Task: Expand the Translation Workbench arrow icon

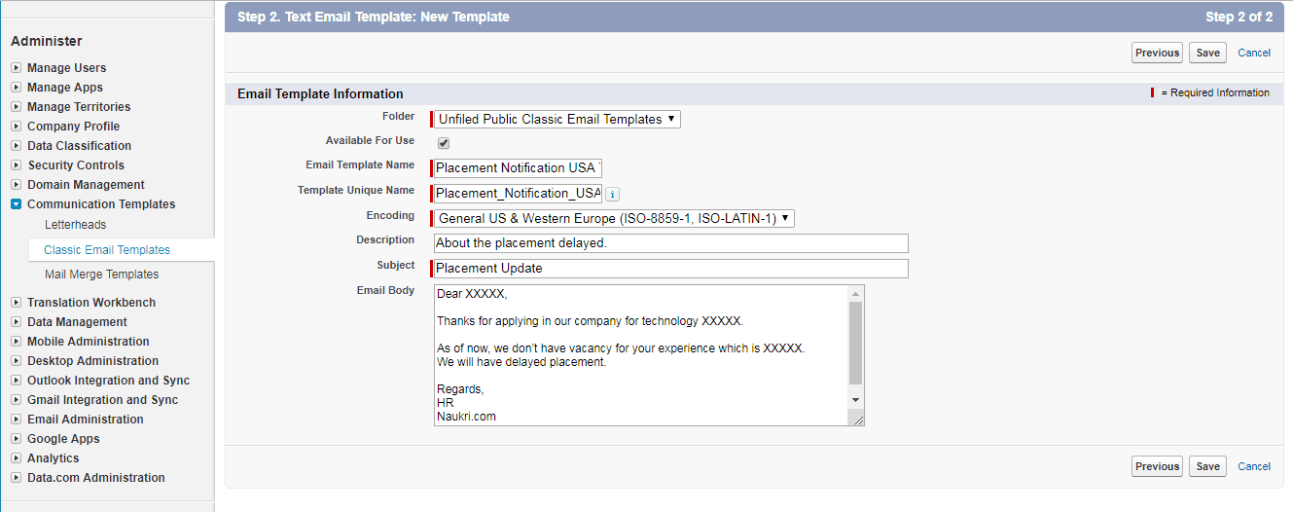Action: tap(17, 303)
